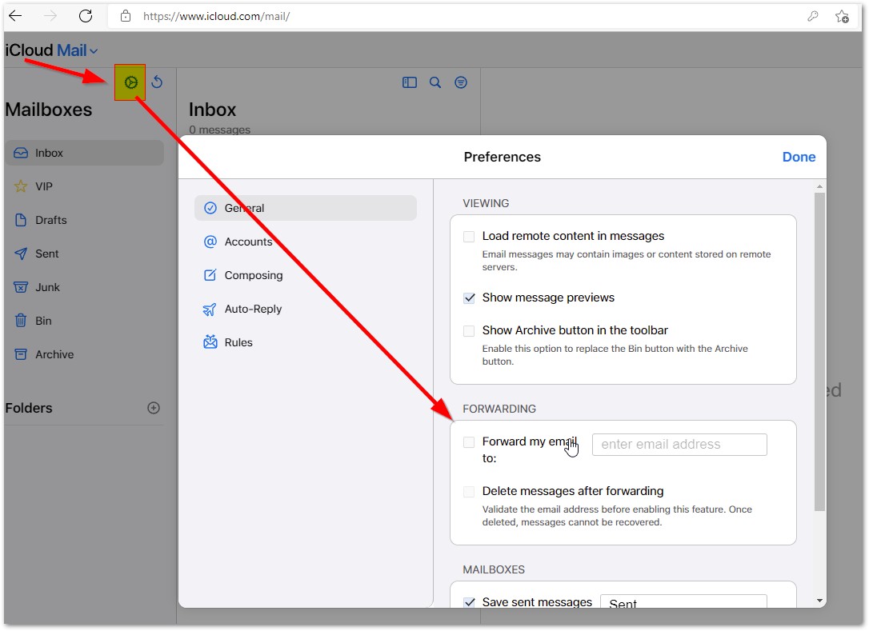The image size is (869, 631).
Task: Open the search magnifier icon
Action: (x=435, y=82)
